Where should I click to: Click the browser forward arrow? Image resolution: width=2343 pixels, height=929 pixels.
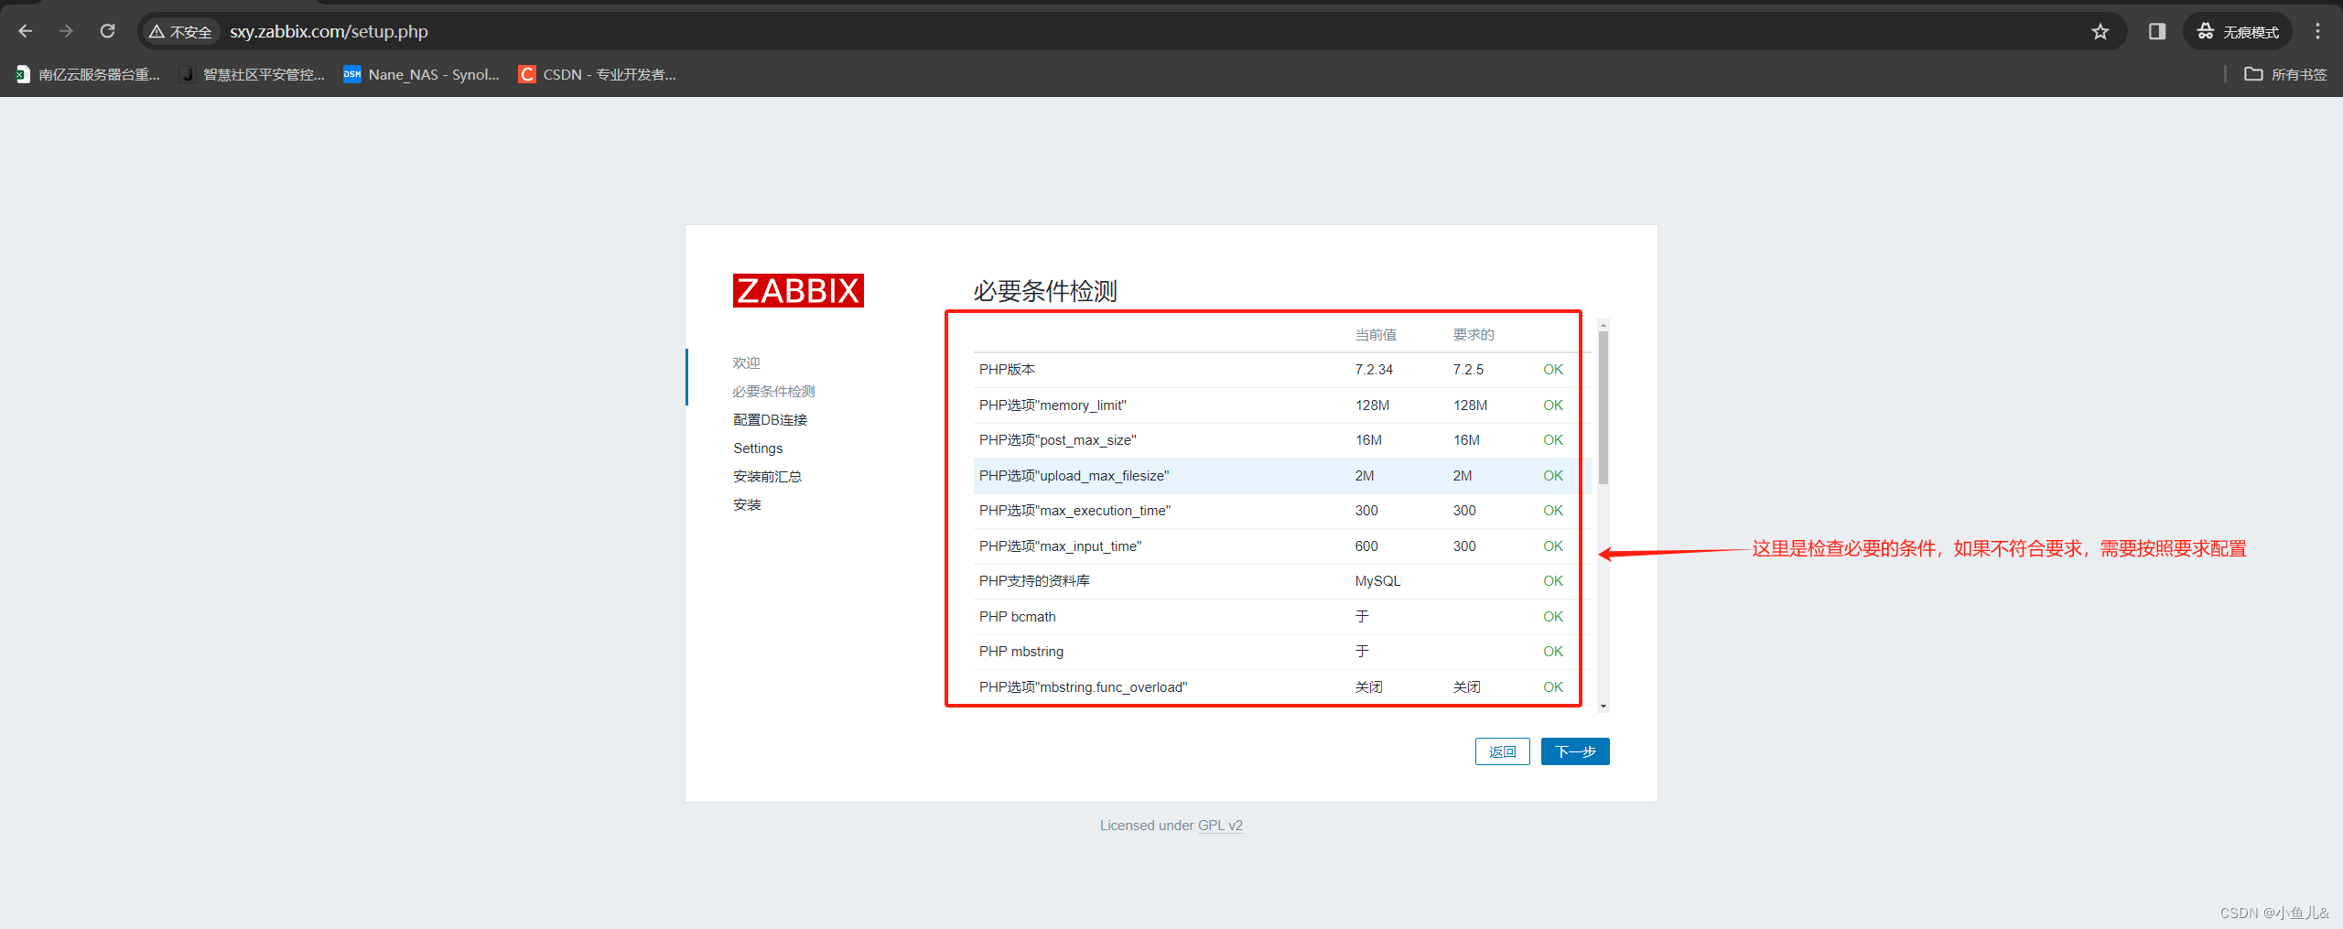(66, 31)
